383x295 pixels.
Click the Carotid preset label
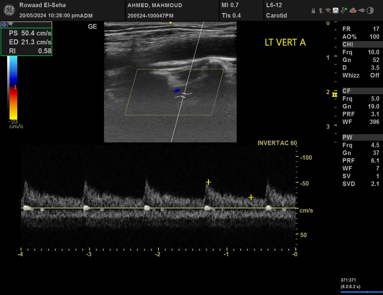click(x=277, y=15)
